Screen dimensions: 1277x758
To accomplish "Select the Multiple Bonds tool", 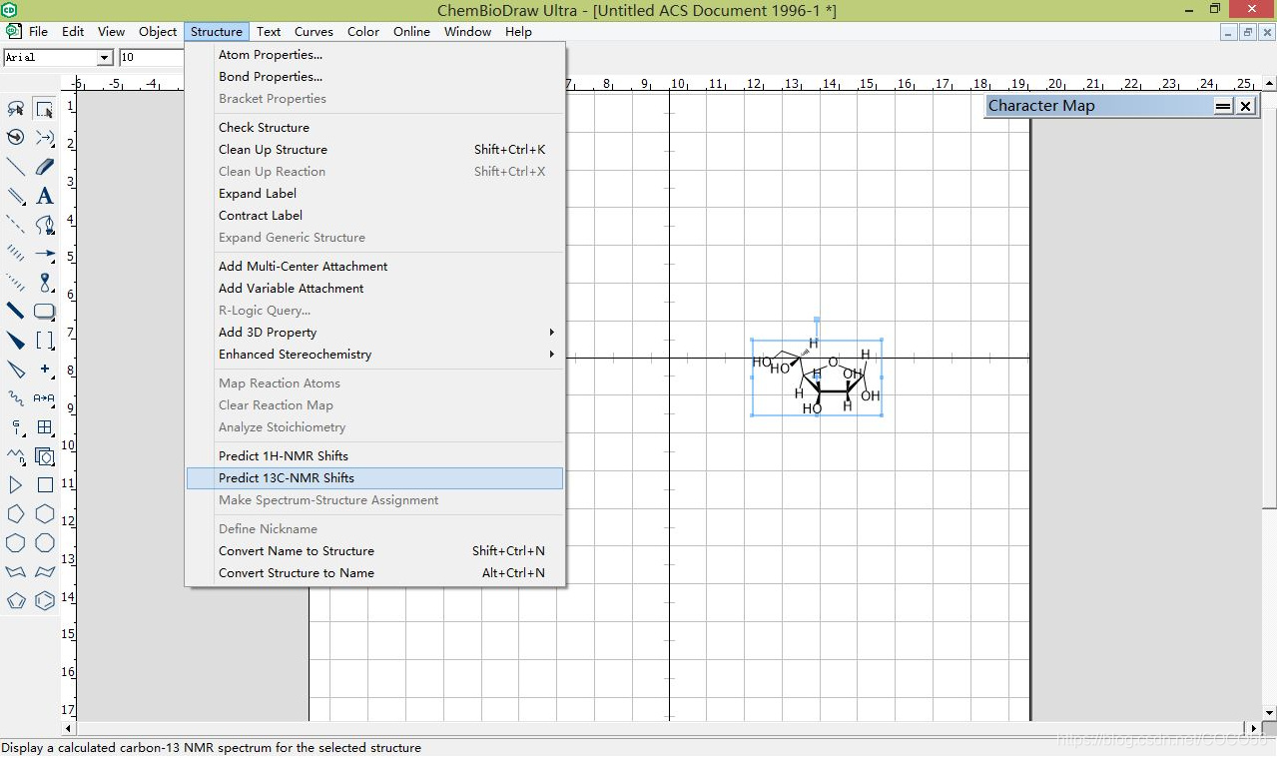I will pos(16,195).
